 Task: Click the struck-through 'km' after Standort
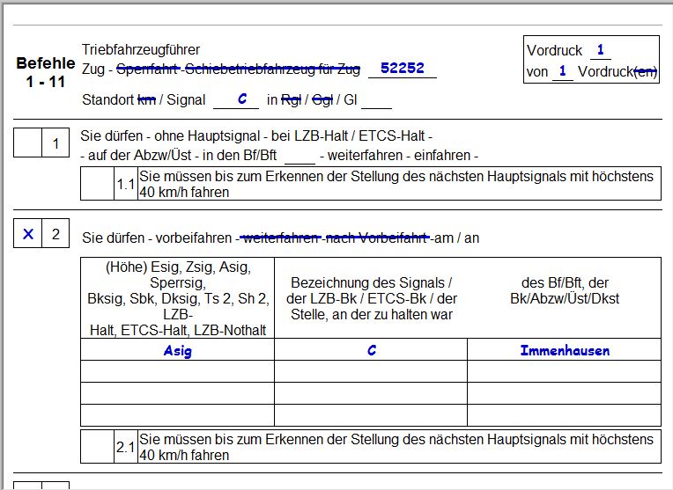point(147,100)
